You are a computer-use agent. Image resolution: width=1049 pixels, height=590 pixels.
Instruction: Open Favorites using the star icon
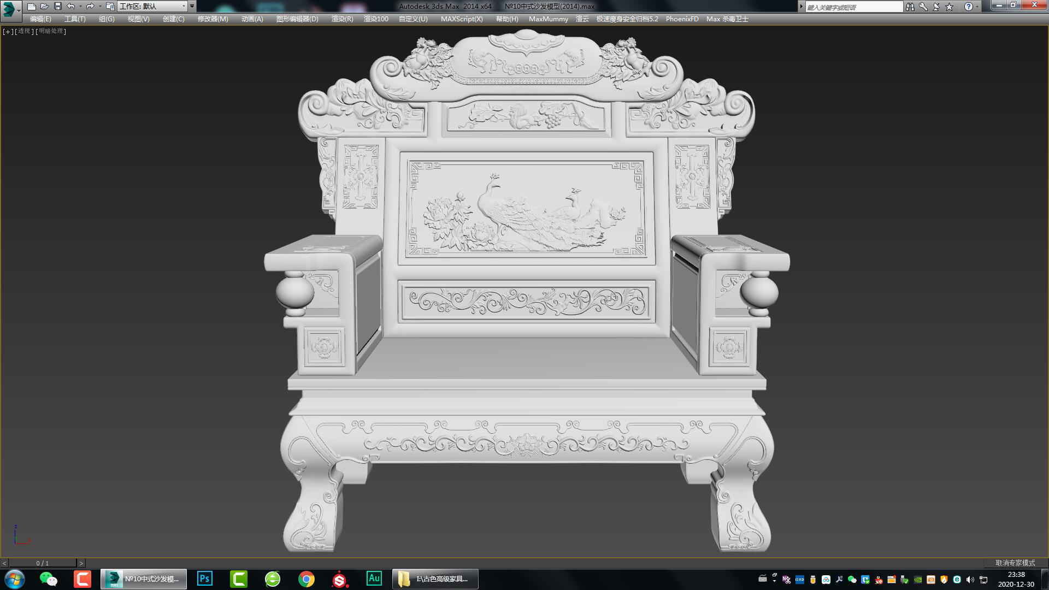click(x=949, y=7)
